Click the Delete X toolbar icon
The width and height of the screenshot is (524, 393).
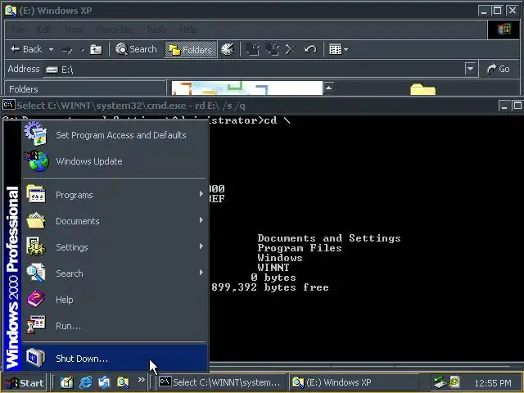click(x=291, y=49)
